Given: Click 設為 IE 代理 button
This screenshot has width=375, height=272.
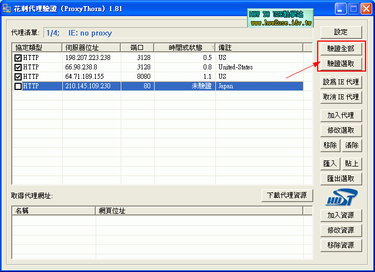Looking at the screenshot, I should (341, 82).
